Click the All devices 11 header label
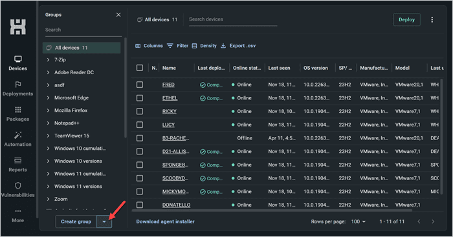This screenshot has height=237, width=453. pyautogui.click(x=157, y=19)
